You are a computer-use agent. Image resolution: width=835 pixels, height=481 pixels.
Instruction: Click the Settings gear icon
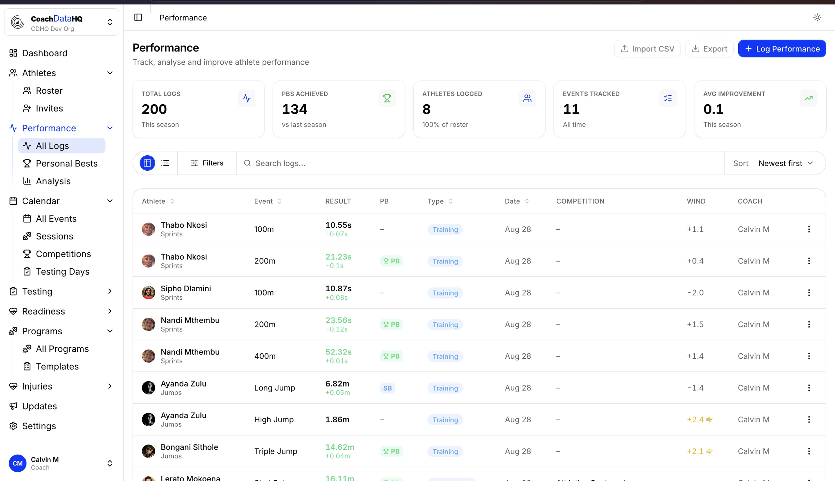click(x=13, y=426)
